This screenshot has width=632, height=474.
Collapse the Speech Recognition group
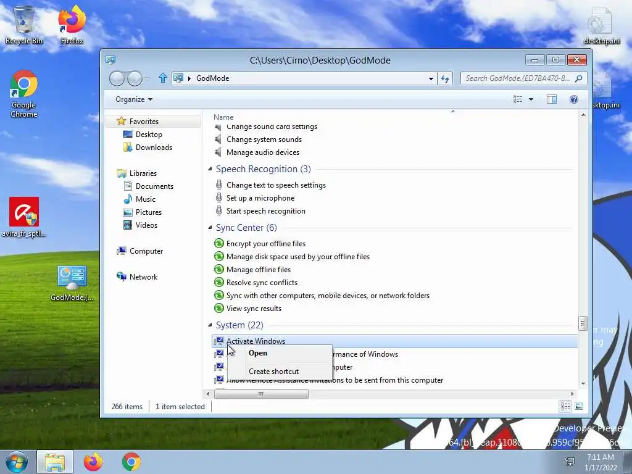210,169
